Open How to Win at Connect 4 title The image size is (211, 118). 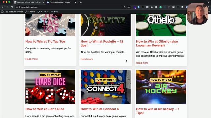[x=100, y=109]
